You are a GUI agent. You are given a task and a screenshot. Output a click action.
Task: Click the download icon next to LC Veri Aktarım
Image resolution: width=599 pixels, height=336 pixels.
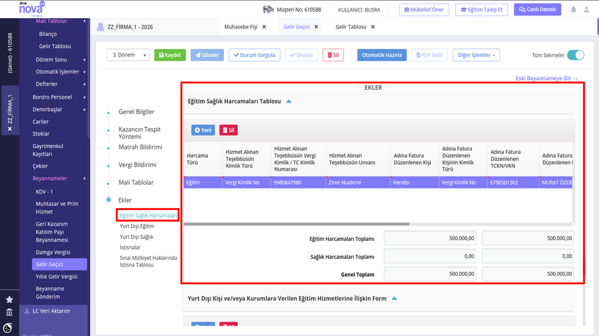[x=27, y=311]
